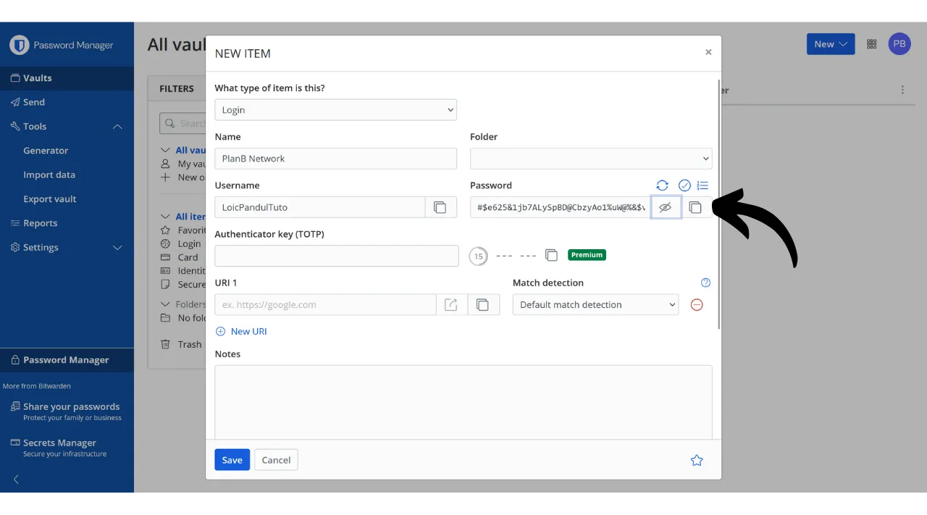The height and width of the screenshot is (515, 927).
Task: Open the item type dropdown showing Login
Action: pyautogui.click(x=335, y=110)
